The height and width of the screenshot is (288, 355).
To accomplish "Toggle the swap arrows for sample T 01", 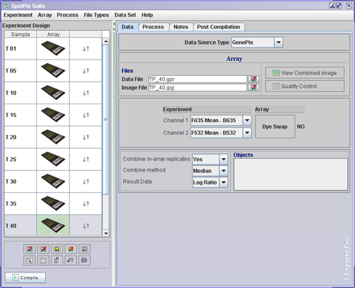I will [86, 48].
